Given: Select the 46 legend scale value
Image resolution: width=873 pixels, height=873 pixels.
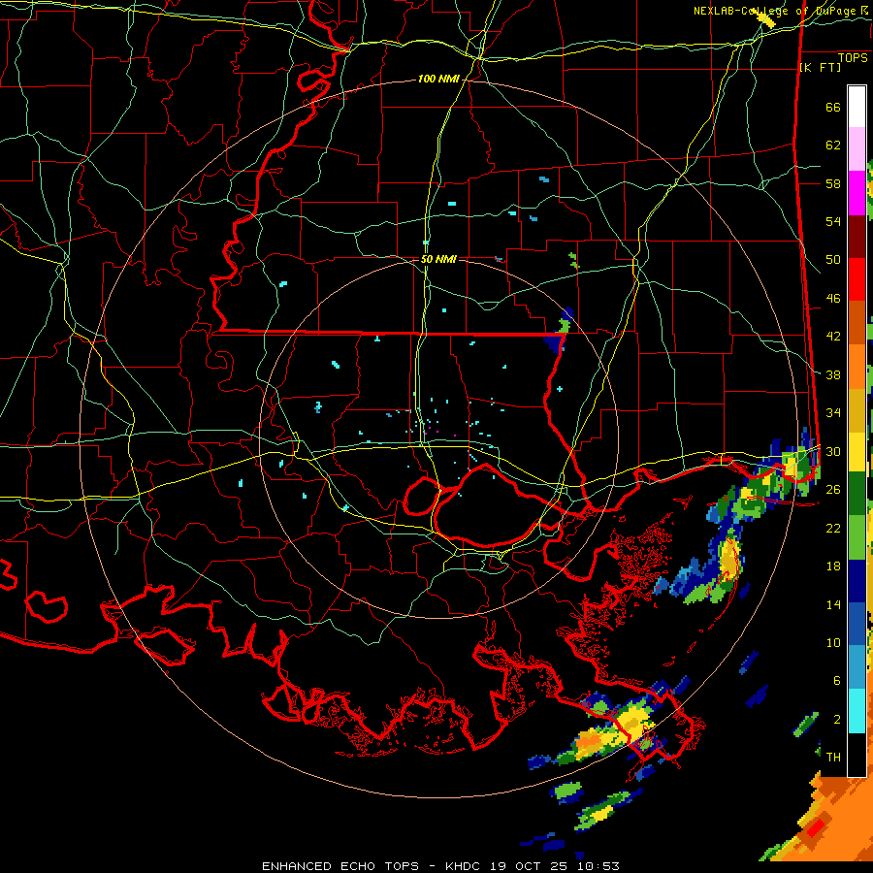Looking at the screenshot, I should (x=833, y=299).
